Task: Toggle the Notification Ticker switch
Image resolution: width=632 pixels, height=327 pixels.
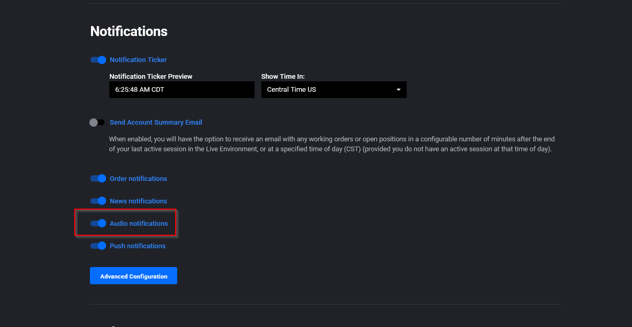Action: (x=98, y=60)
